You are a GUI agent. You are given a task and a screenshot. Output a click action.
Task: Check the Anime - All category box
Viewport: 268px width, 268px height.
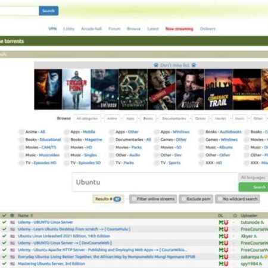(x=21, y=132)
